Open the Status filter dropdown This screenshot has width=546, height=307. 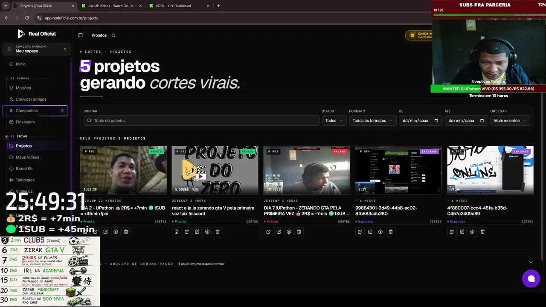coord(334,121)
